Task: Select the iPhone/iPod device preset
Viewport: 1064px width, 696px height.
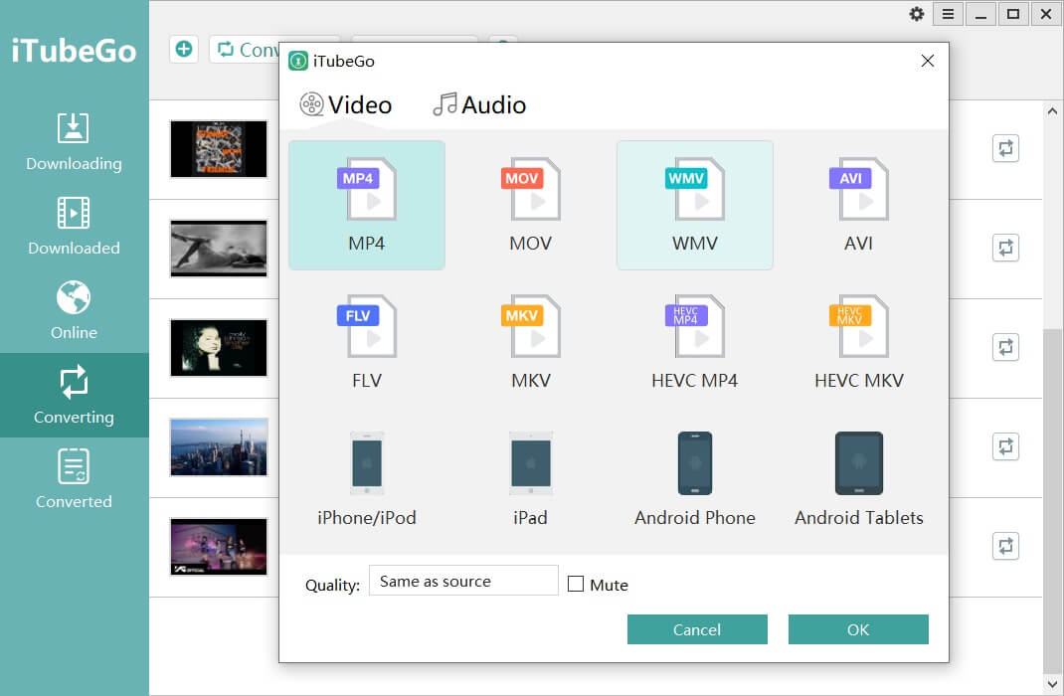Action: 366,479
